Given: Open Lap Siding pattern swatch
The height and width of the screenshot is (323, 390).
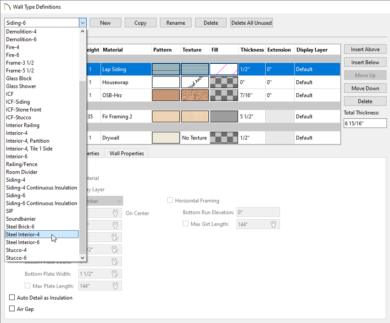Looking at the screenshot, I should point(166,69).
